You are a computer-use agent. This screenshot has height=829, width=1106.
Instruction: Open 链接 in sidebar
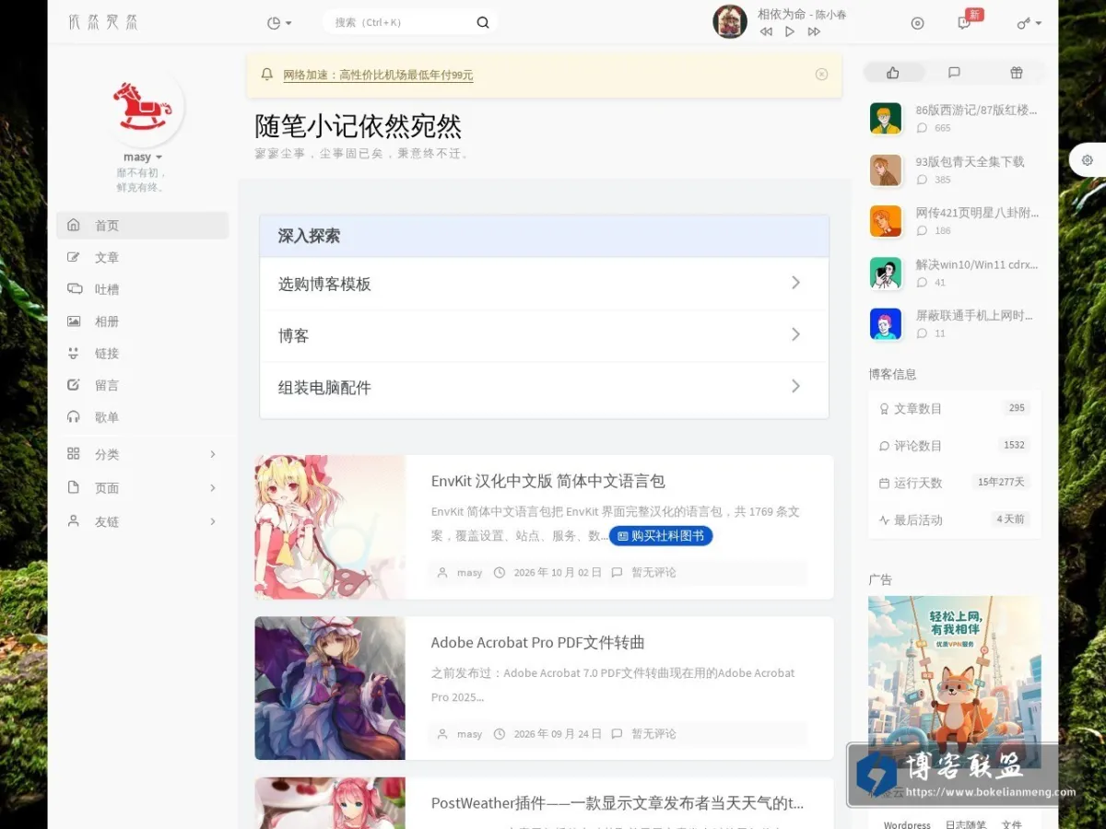[143, 354]
